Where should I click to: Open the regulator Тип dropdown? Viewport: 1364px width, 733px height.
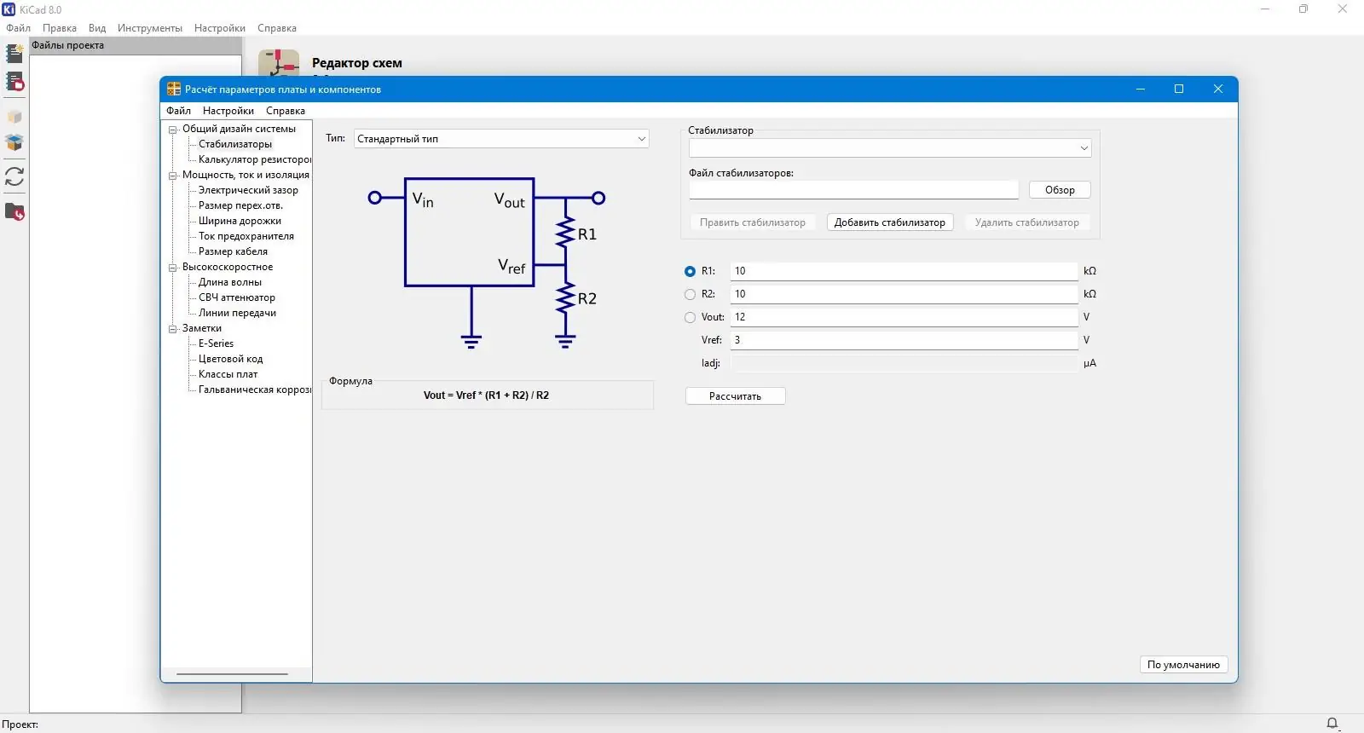tap(501, 139)
